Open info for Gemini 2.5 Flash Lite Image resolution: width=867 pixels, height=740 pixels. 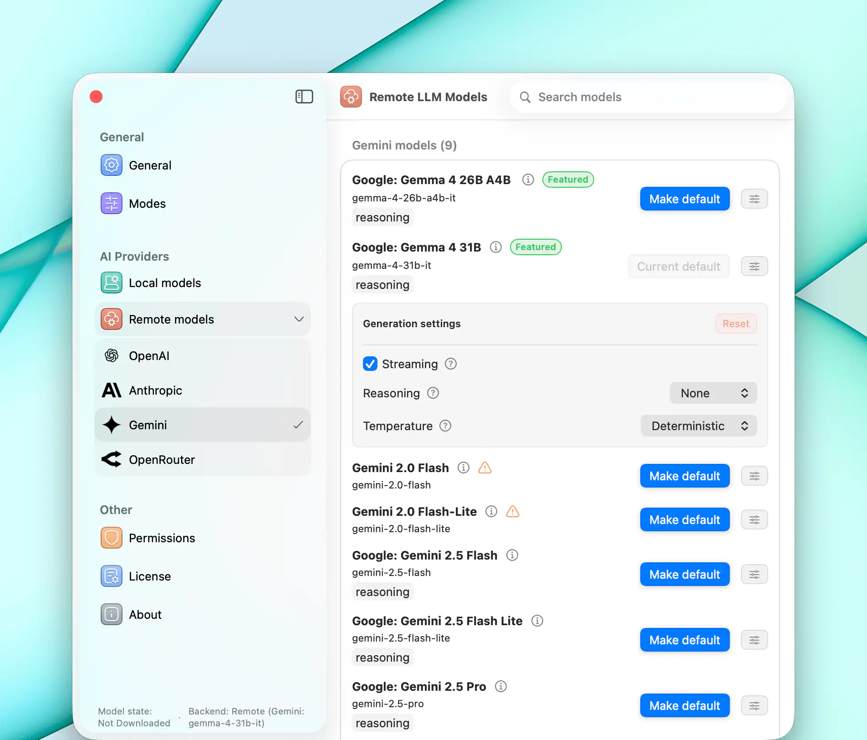pos(537,621)
